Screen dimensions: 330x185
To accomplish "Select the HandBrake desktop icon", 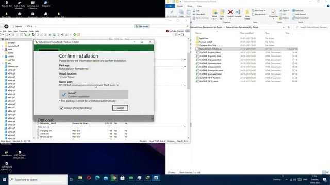I will [7, 154].
